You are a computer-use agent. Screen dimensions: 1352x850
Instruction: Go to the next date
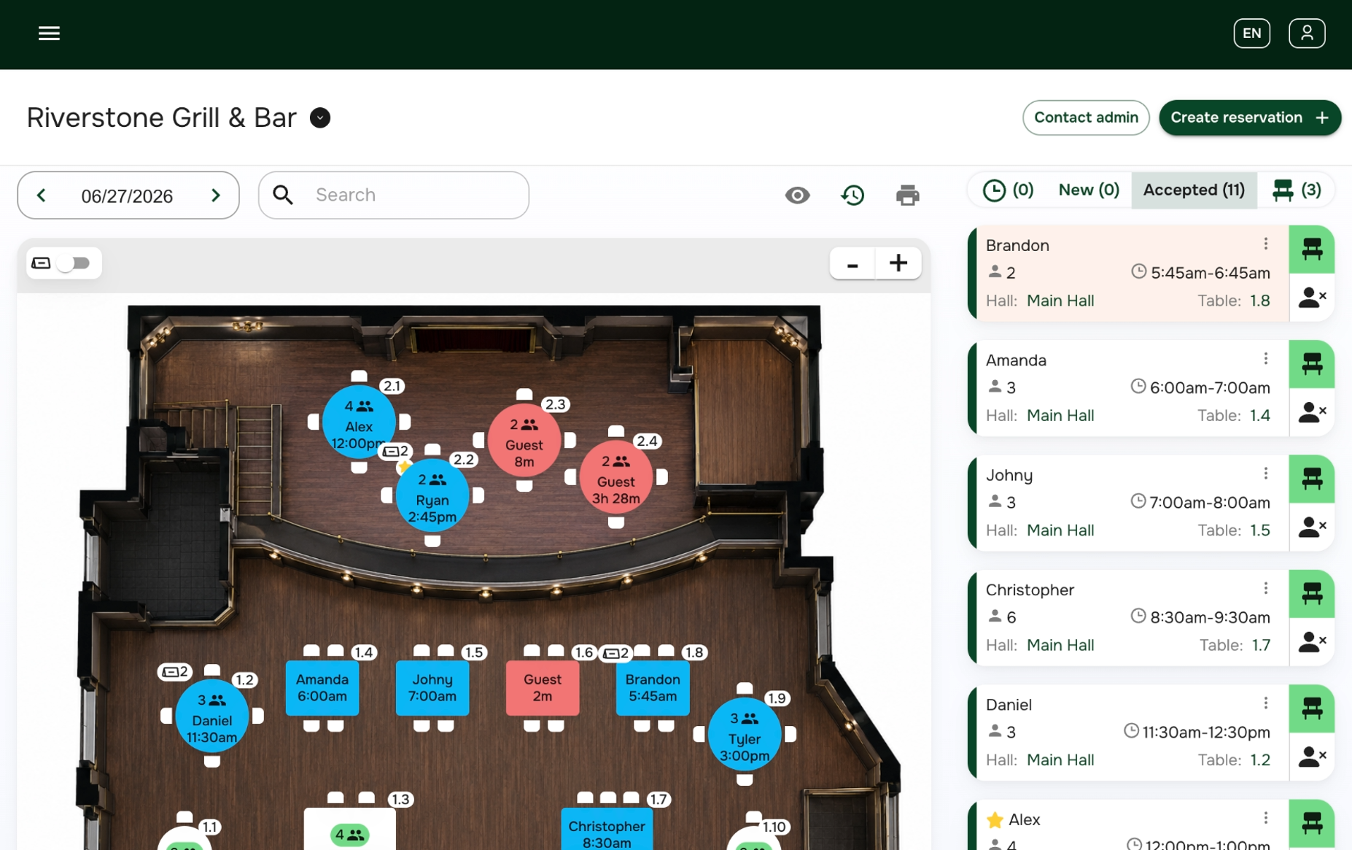point(215,196)
